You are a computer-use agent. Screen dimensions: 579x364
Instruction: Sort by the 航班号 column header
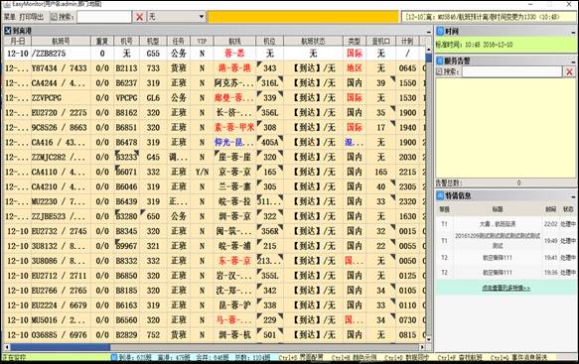(x=61, y=42)
